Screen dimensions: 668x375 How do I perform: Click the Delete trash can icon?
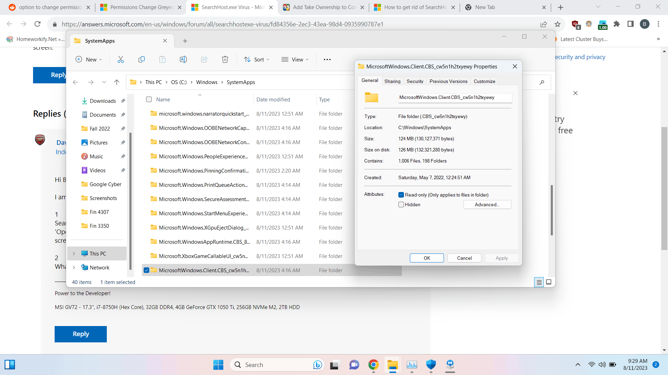pos(225,59)
